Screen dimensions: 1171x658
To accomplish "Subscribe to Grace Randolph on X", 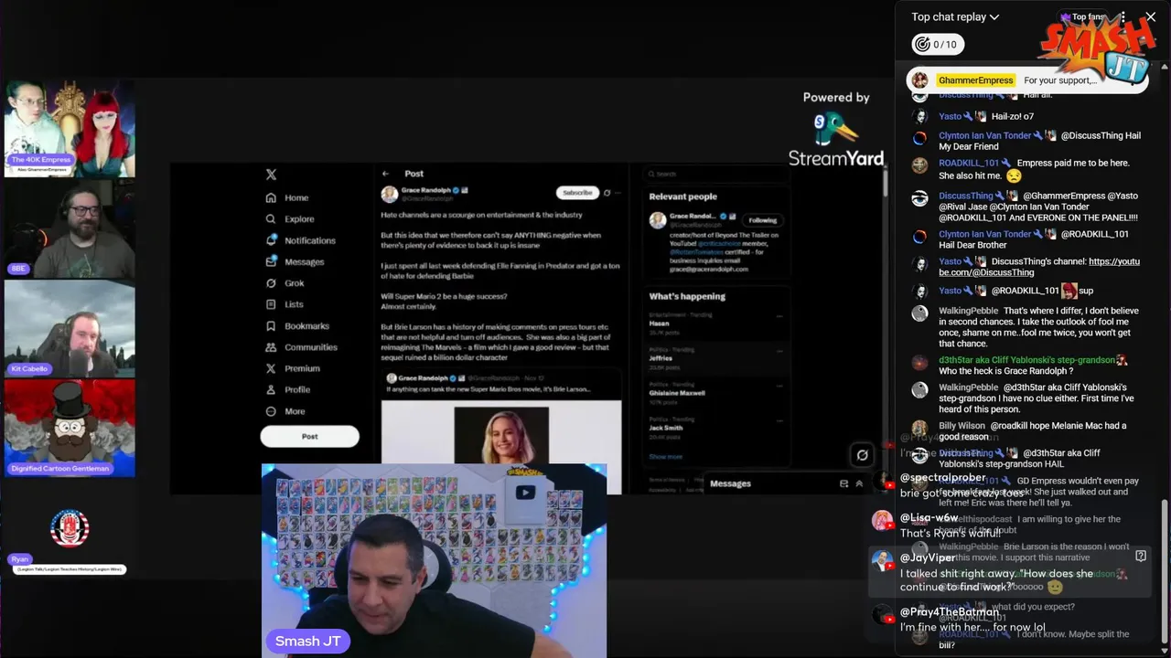I will 577,193.
